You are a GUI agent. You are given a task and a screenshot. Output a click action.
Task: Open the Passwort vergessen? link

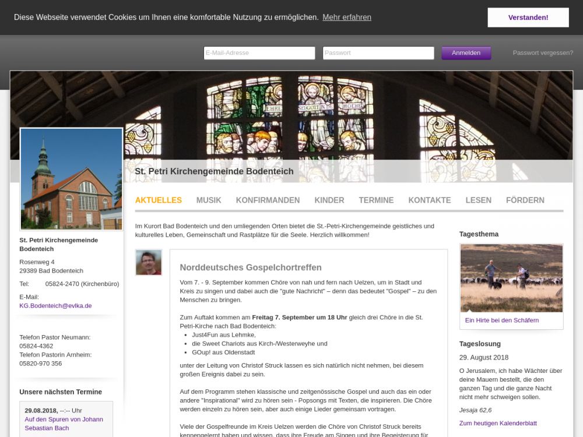(542, 53)
